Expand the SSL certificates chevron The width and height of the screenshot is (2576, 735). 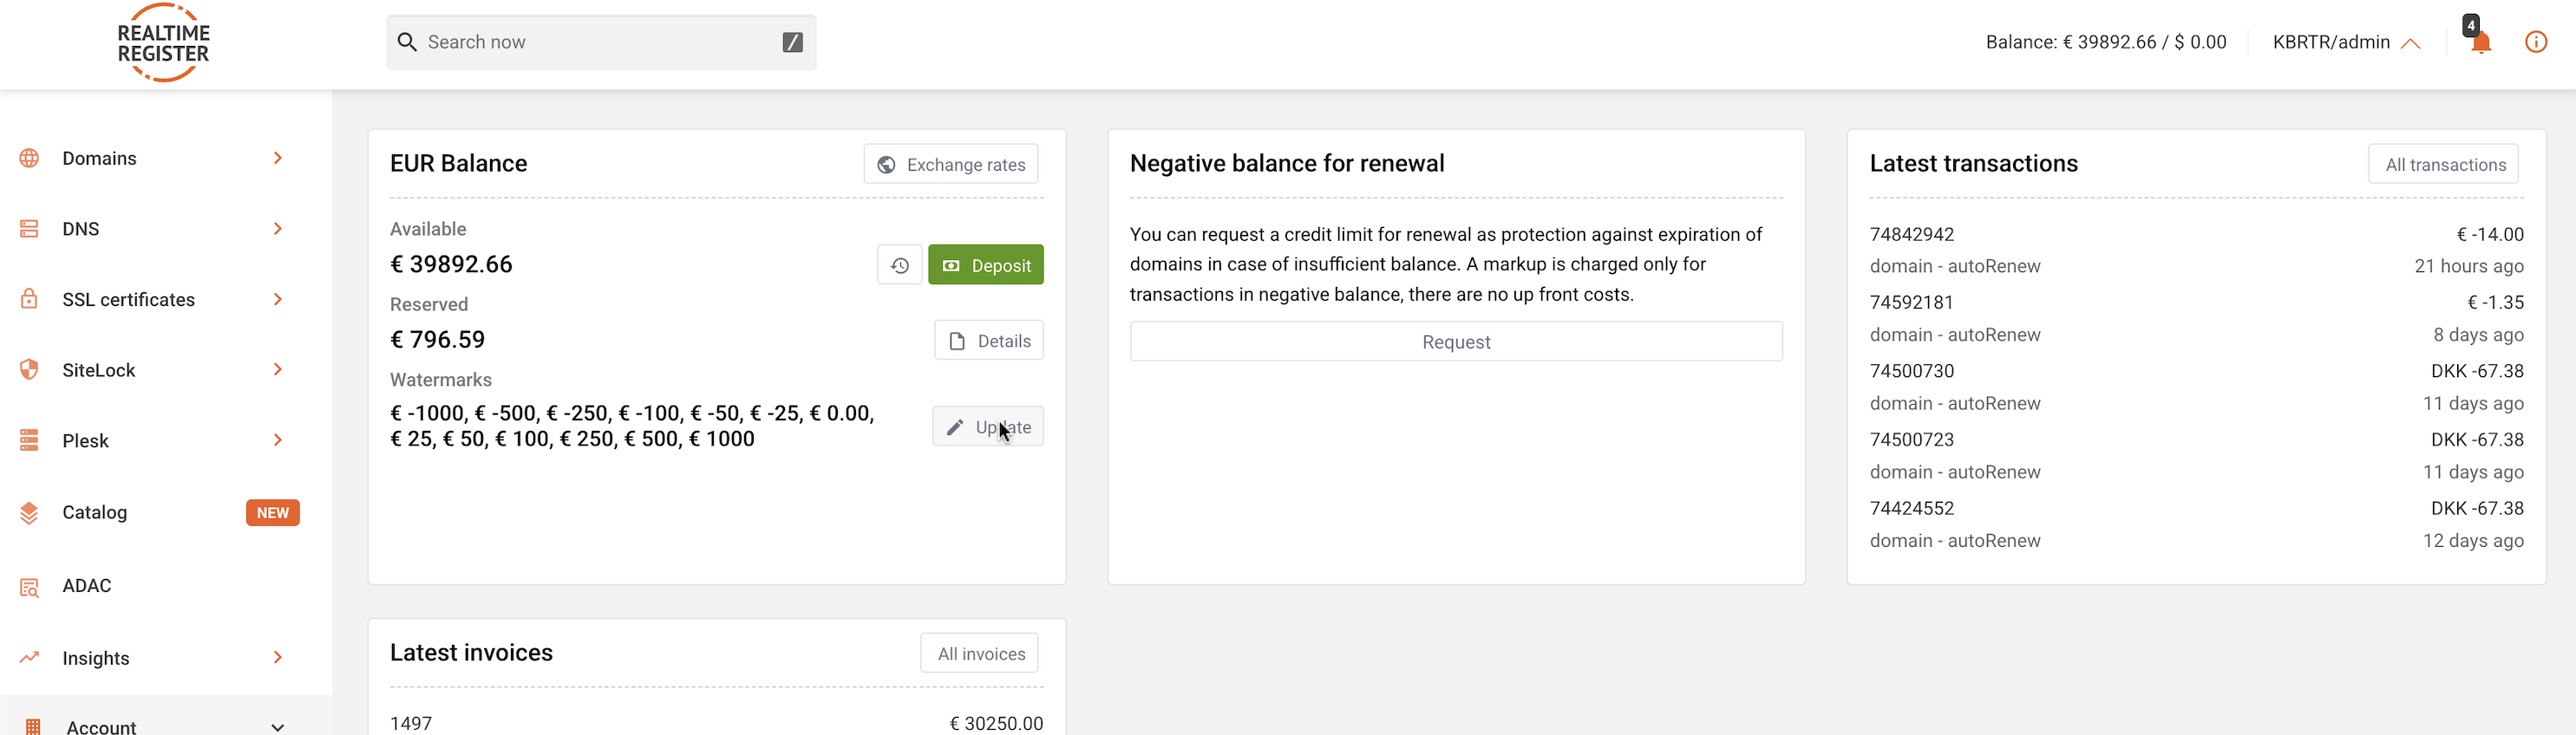tap(278, 298)
